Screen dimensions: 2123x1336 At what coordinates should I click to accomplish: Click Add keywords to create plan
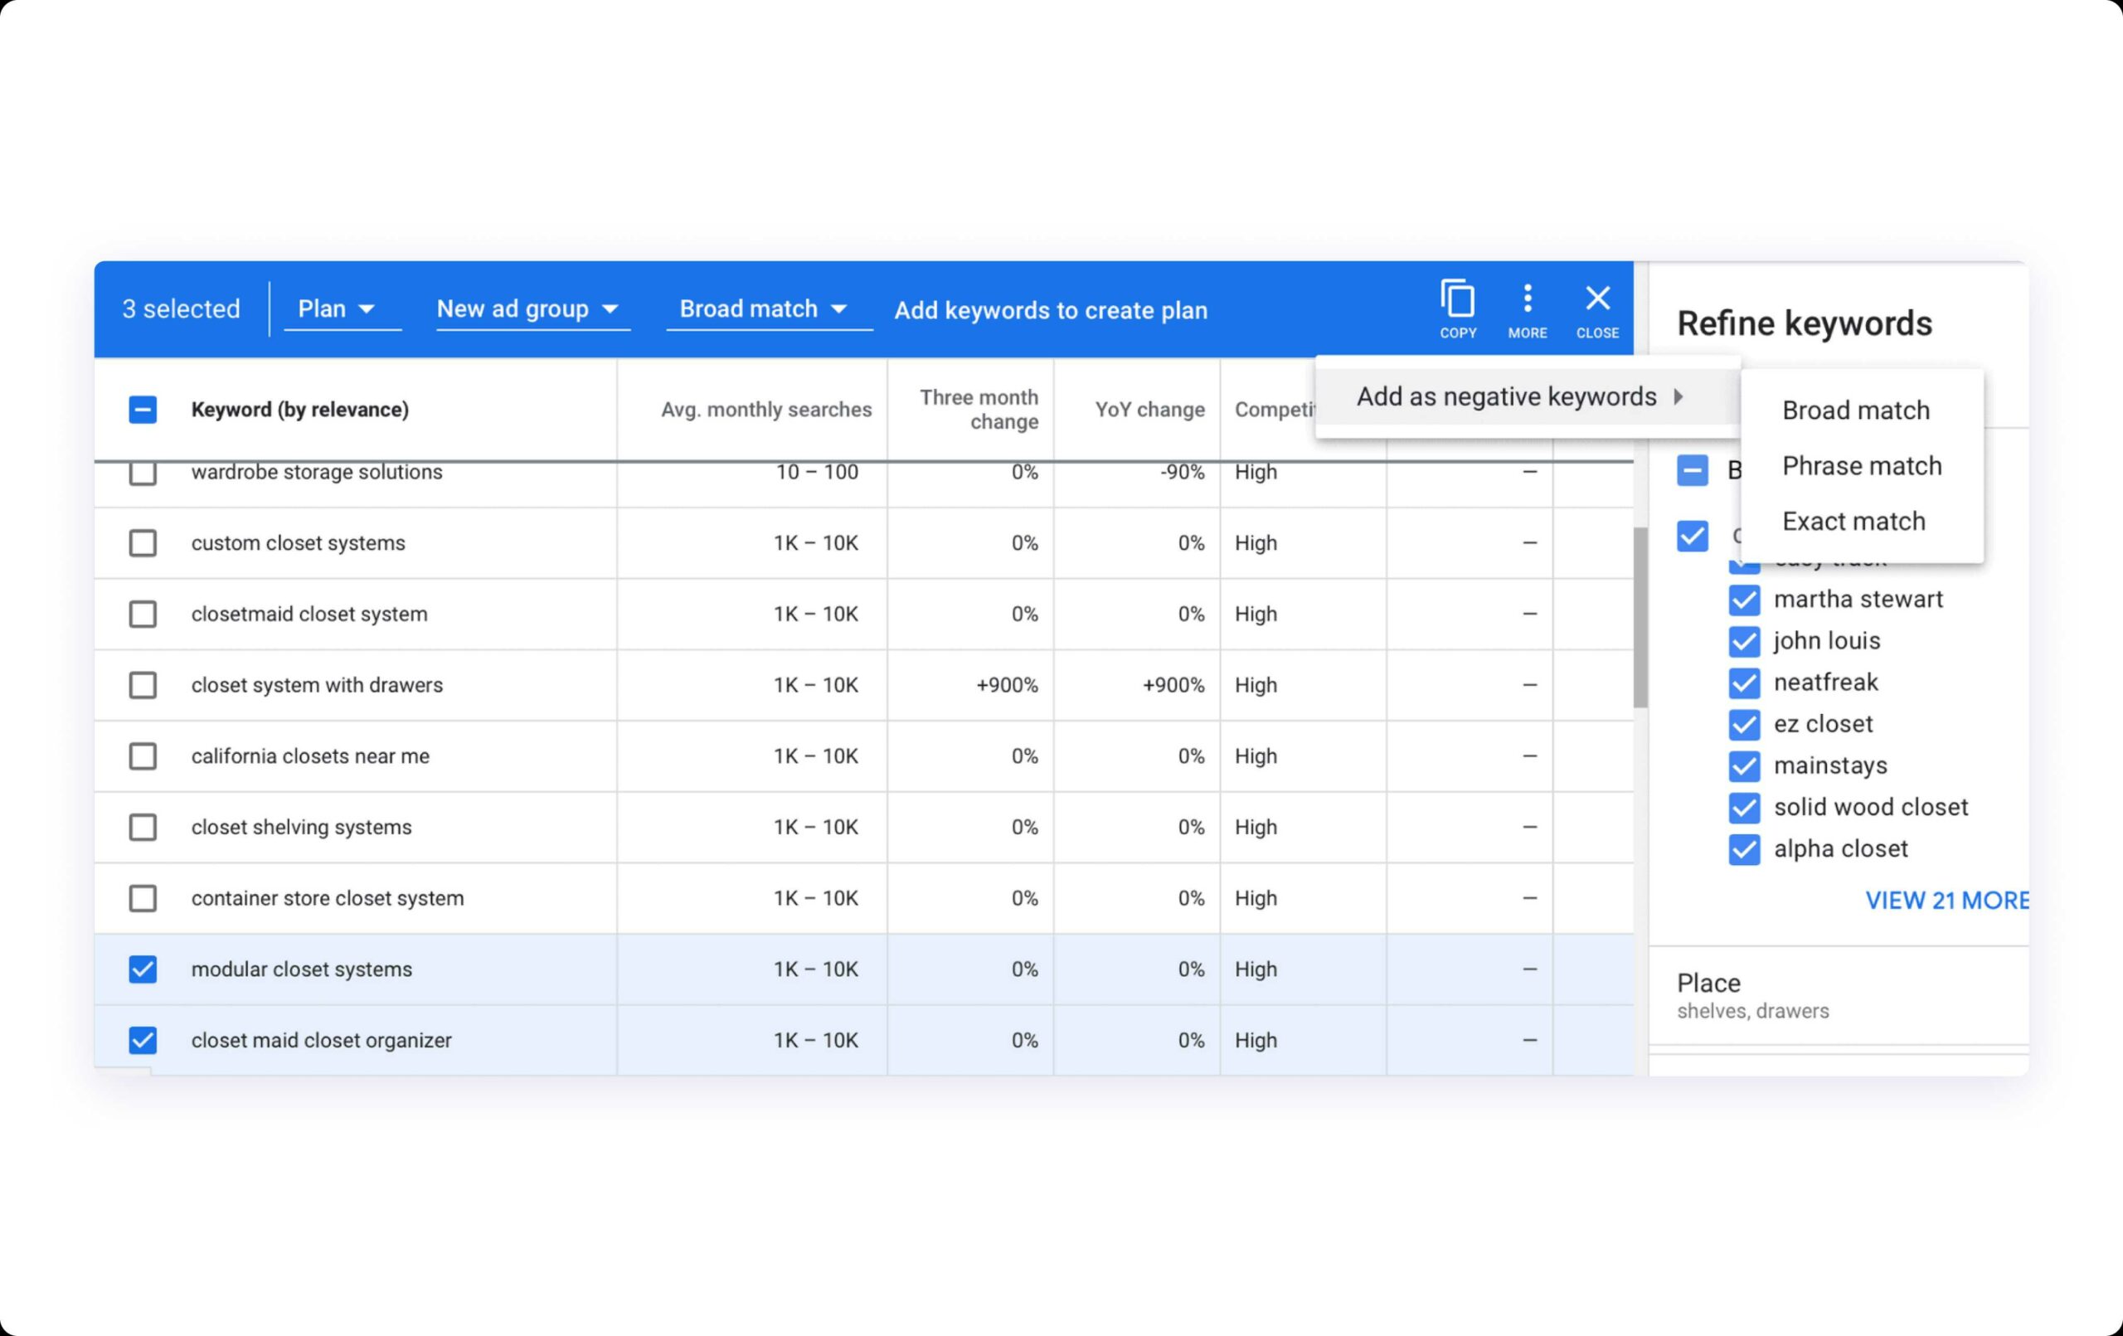tap(1050, 310)
